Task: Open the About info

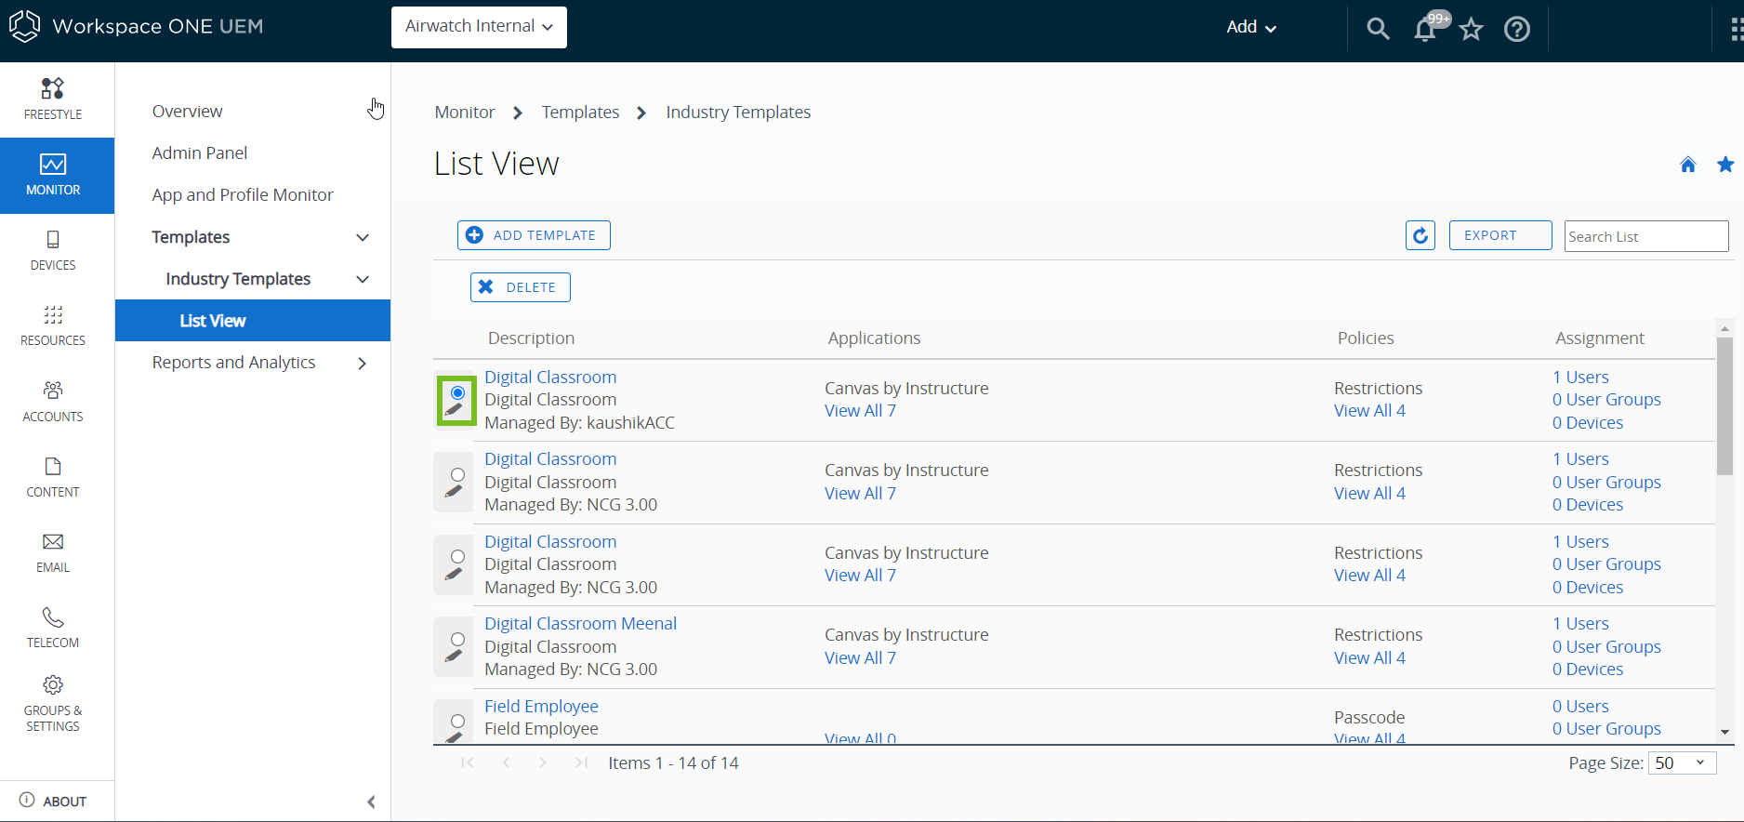Action: (53, 801)
